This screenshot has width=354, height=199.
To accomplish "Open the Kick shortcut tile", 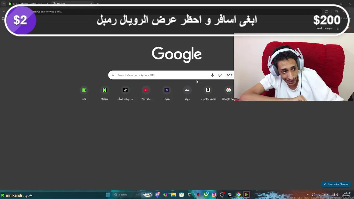I will click(84, 93).
